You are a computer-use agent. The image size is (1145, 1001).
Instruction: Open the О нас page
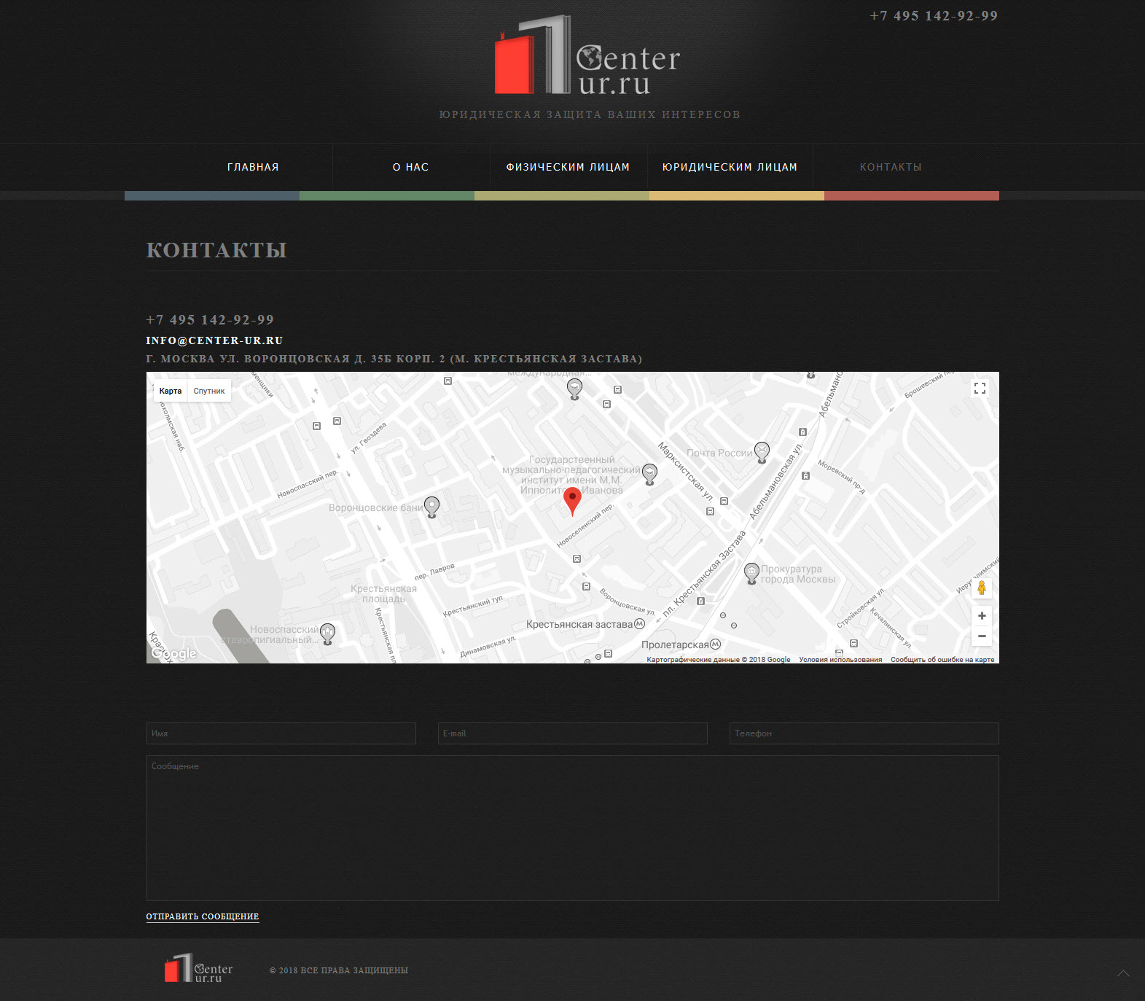tap(410, 167)
